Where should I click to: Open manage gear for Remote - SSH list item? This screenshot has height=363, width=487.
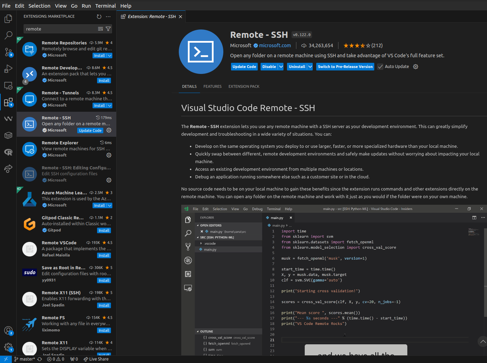click(109, 130)
